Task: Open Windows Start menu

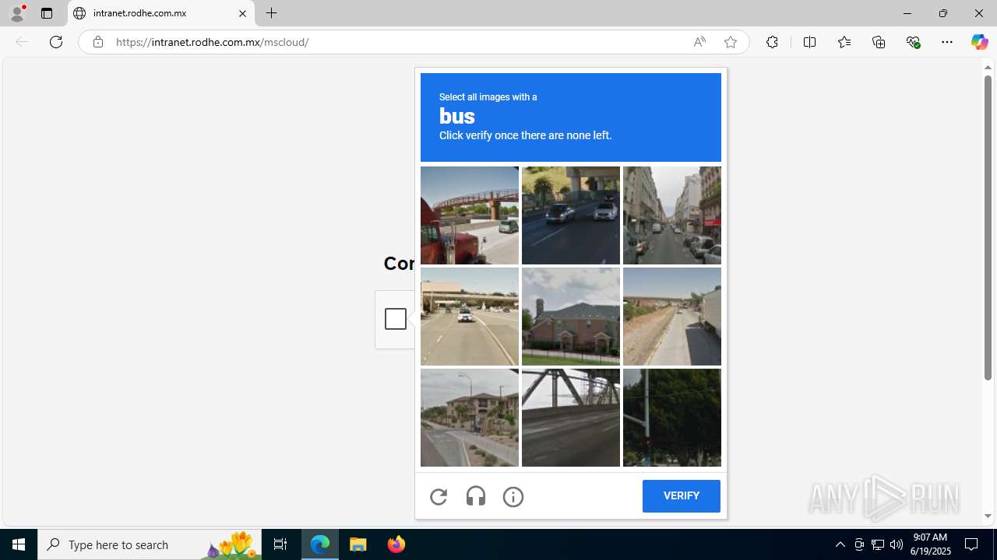Action: click(x=19, y=544)
